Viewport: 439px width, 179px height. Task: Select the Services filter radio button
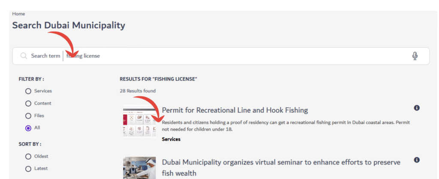point(28,91)
